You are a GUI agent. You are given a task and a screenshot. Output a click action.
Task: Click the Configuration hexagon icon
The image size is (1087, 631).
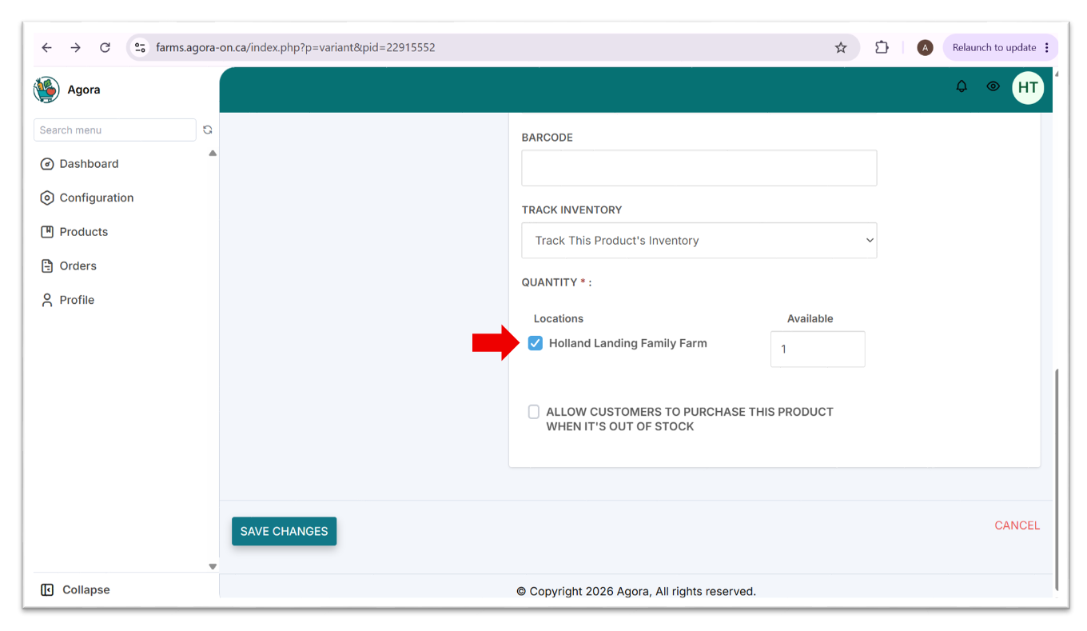point(47,198)
